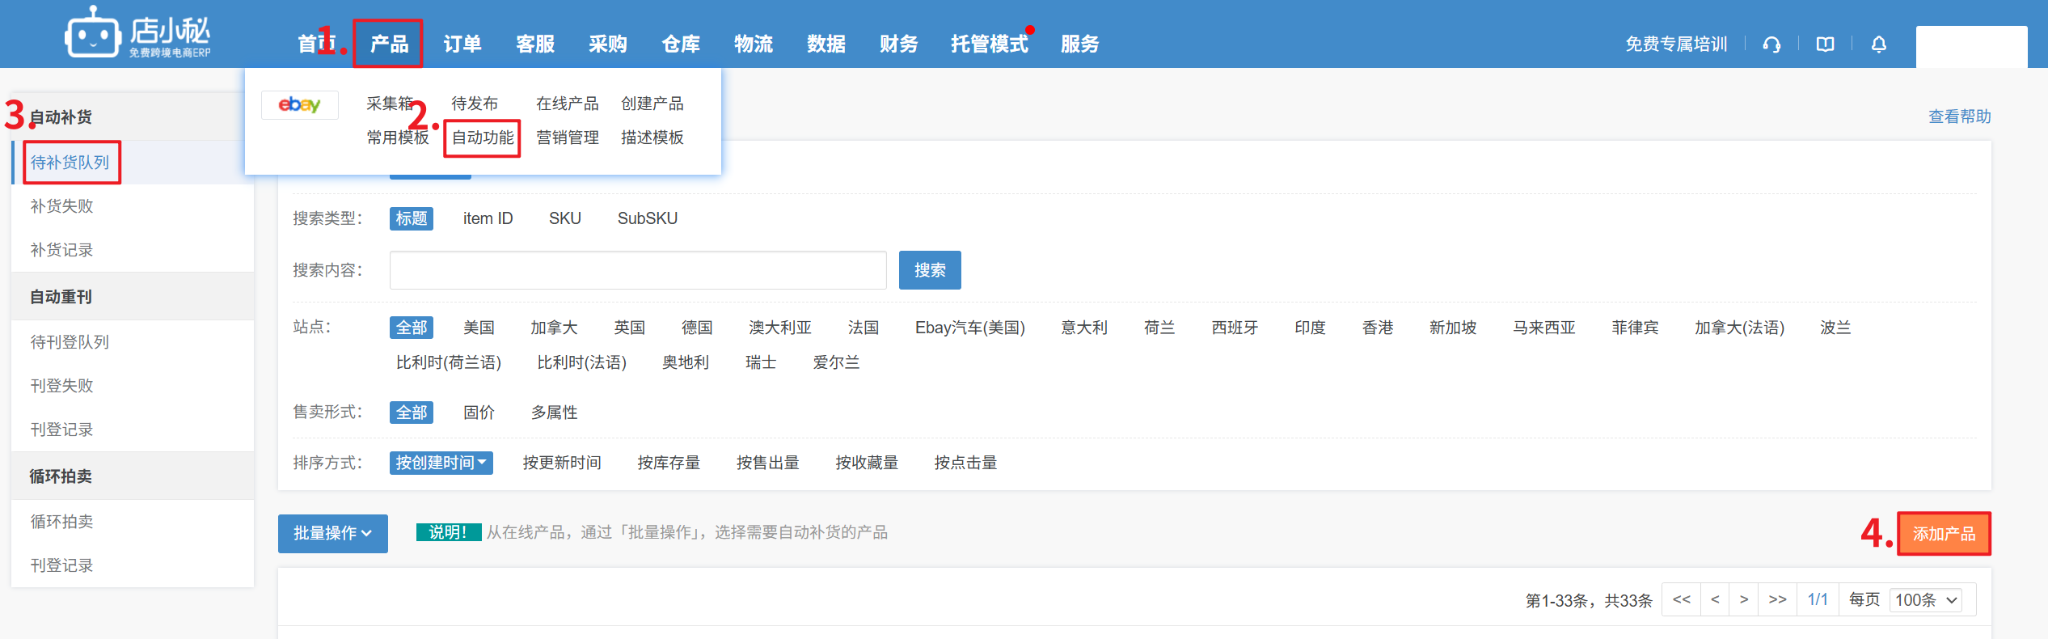Go to the last page (>>)

point(1776,599)
